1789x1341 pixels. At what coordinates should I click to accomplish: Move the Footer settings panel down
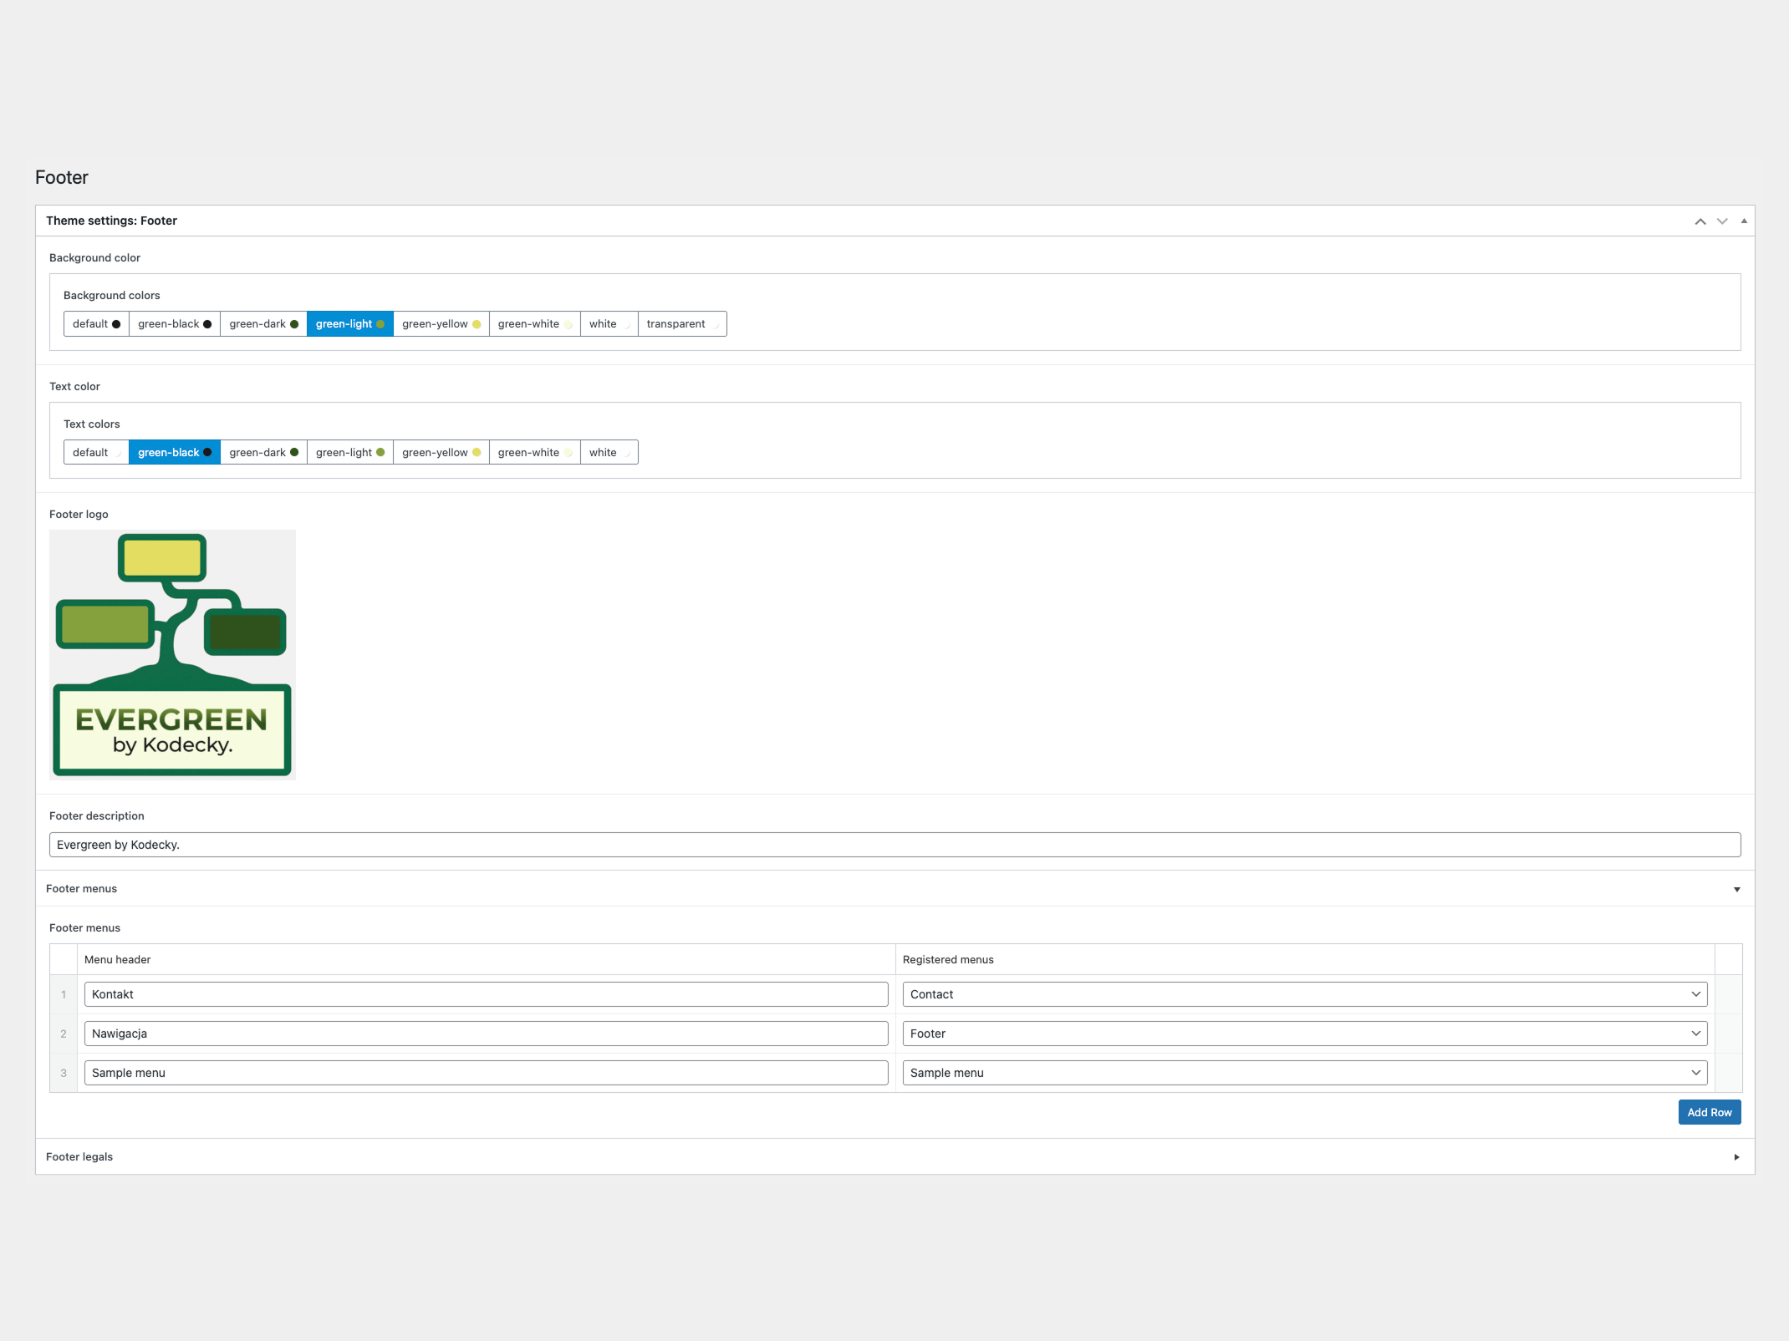tap(1721, 221)
